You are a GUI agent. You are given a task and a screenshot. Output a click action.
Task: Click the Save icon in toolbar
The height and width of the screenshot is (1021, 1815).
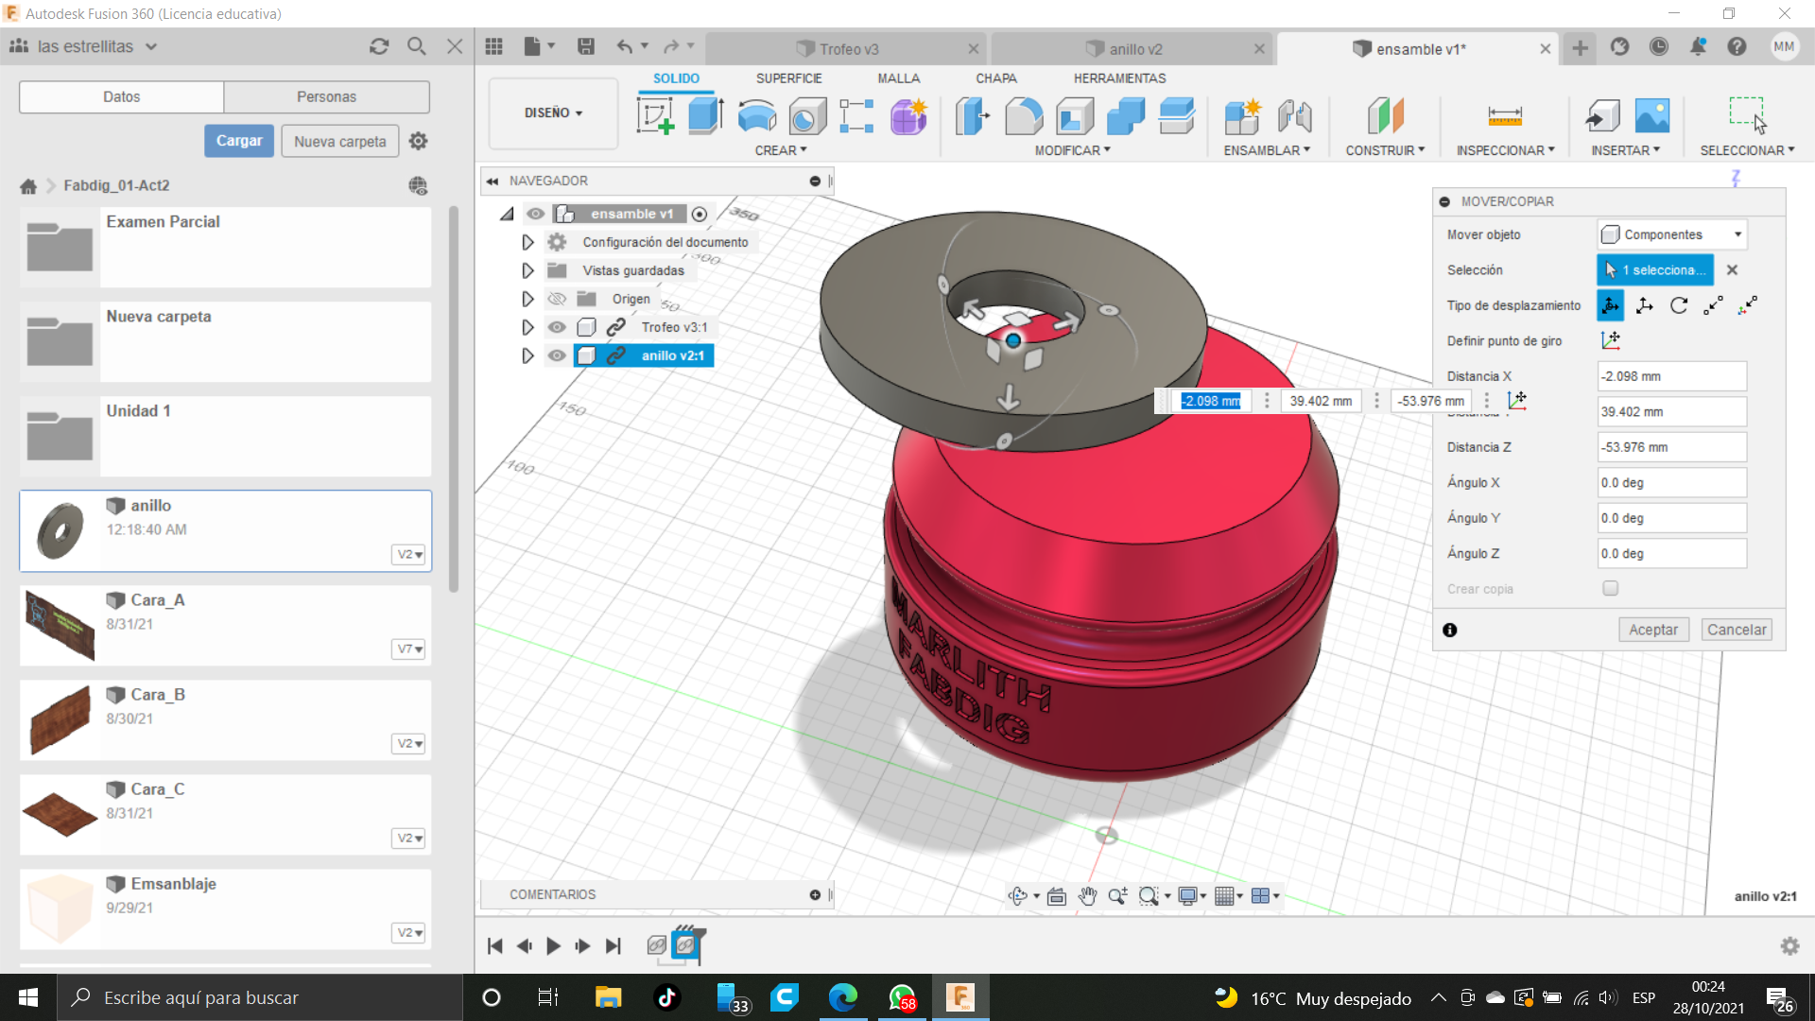tap(586, 46)
